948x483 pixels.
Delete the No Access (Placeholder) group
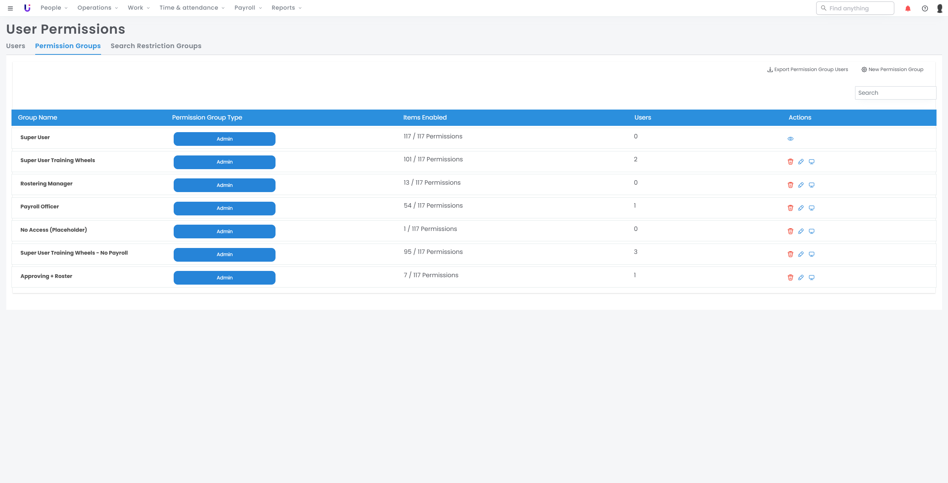[x=790, y=231]
